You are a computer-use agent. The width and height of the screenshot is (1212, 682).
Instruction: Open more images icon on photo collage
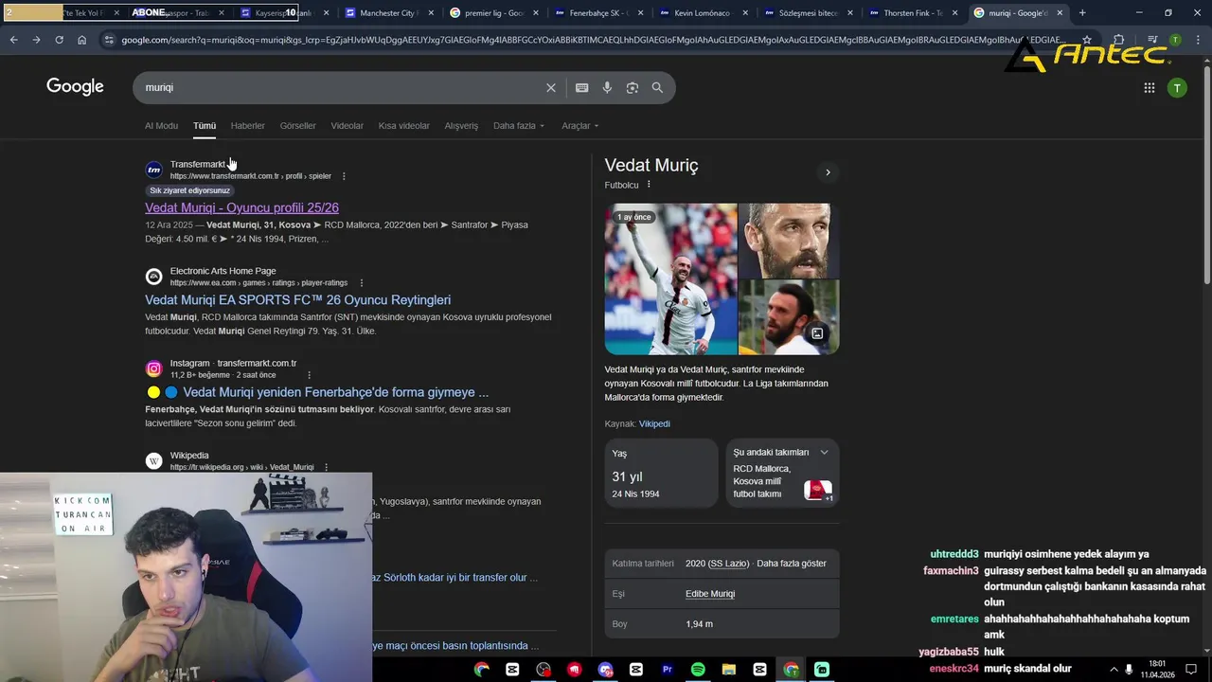pyautogui.click(x=817, y=333)
